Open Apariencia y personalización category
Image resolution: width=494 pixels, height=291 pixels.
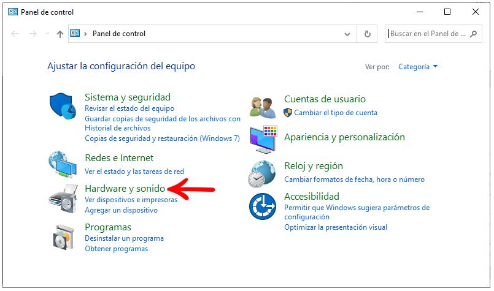(344, 137)
